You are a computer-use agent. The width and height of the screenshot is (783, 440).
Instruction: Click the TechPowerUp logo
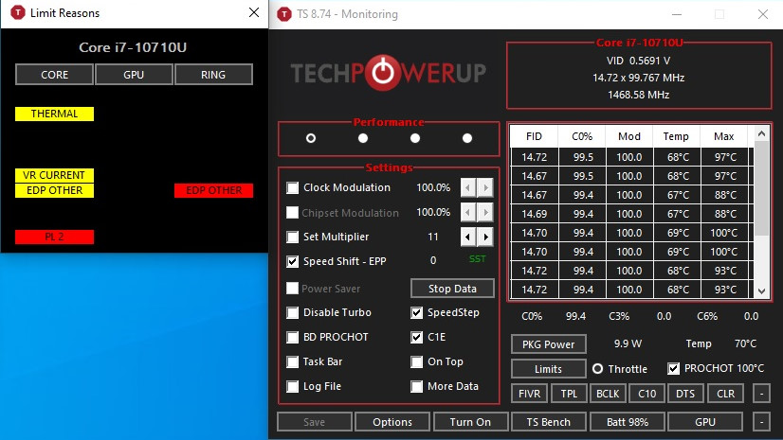tap(388, 73)
